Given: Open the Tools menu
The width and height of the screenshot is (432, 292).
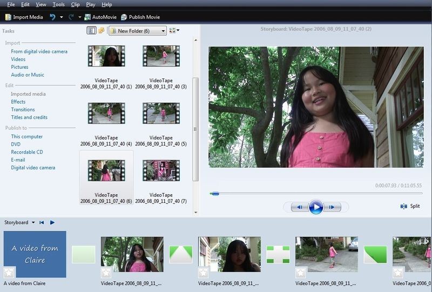Looking at the screenshot, I should (58, 4).
